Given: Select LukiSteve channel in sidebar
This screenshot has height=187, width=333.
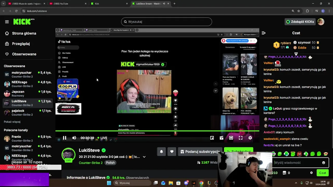Looking at the screenshot, I should coord(28,103).
